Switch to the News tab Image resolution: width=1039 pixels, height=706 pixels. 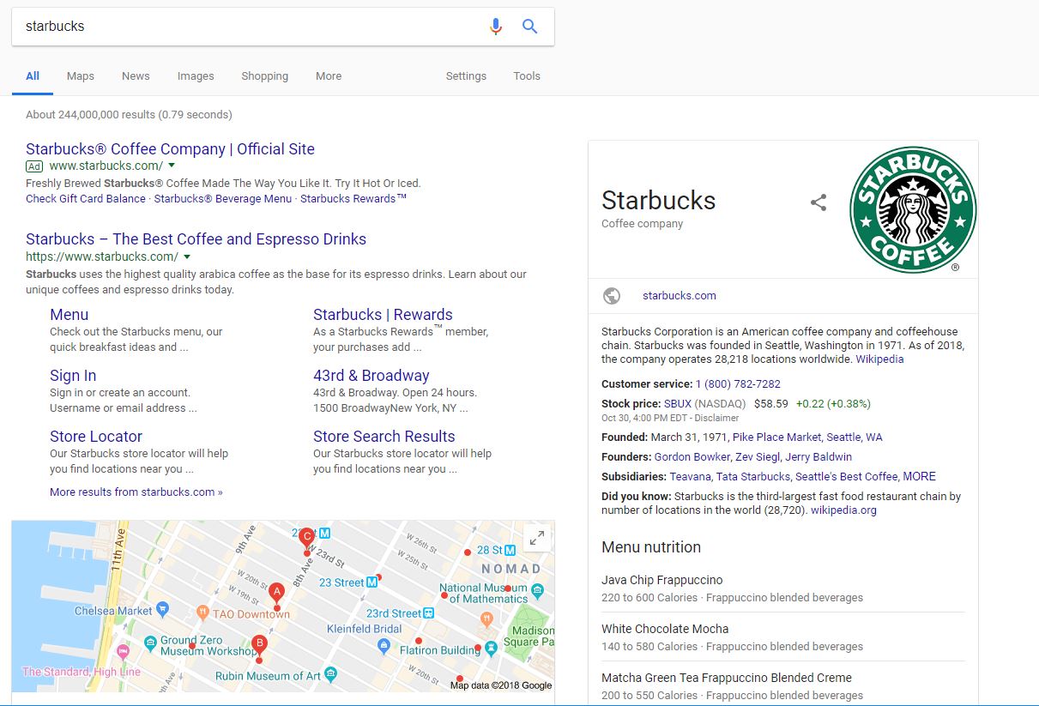[x=136, y=76]
